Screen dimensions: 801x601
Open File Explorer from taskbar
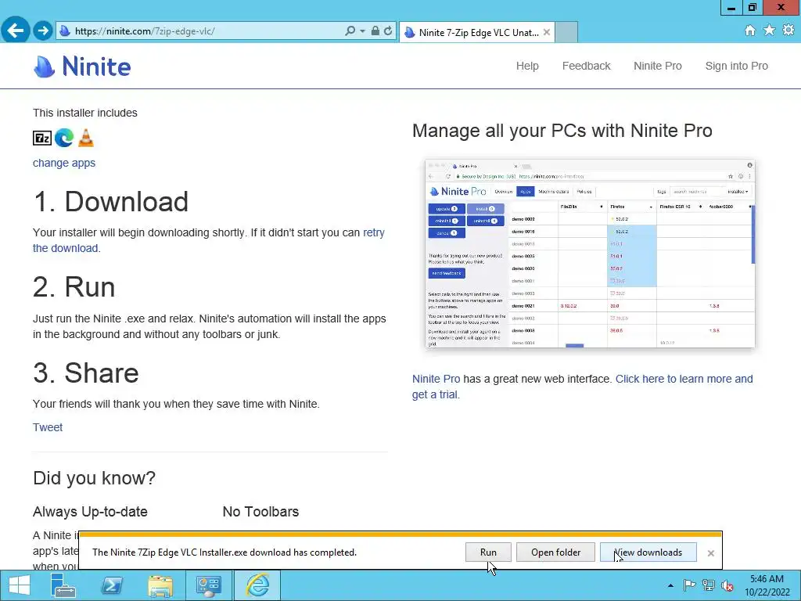(160, 585)
